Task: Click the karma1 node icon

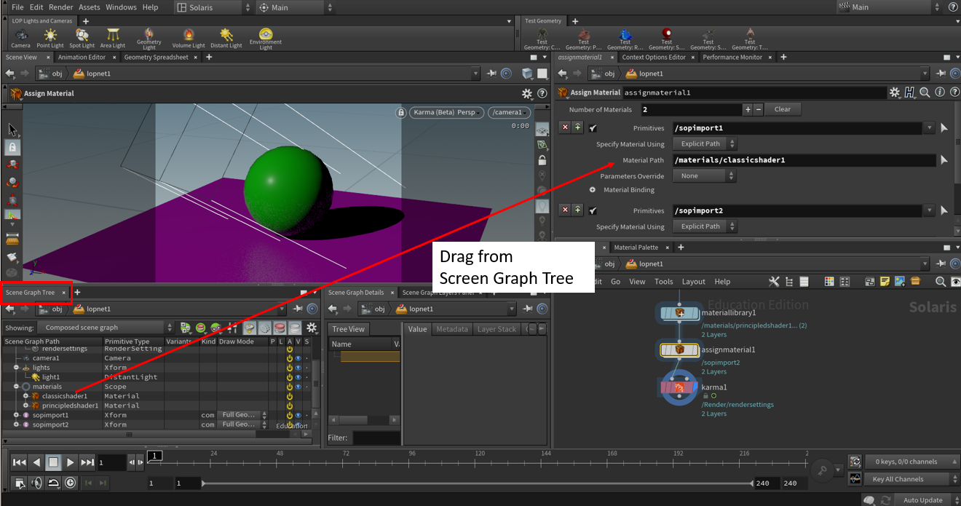Action: pos(679,387)
